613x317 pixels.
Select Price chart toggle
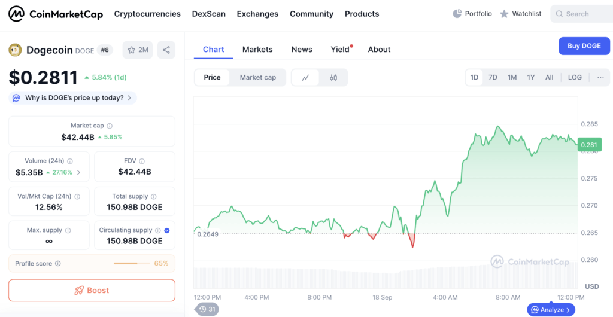coord(213,77)
